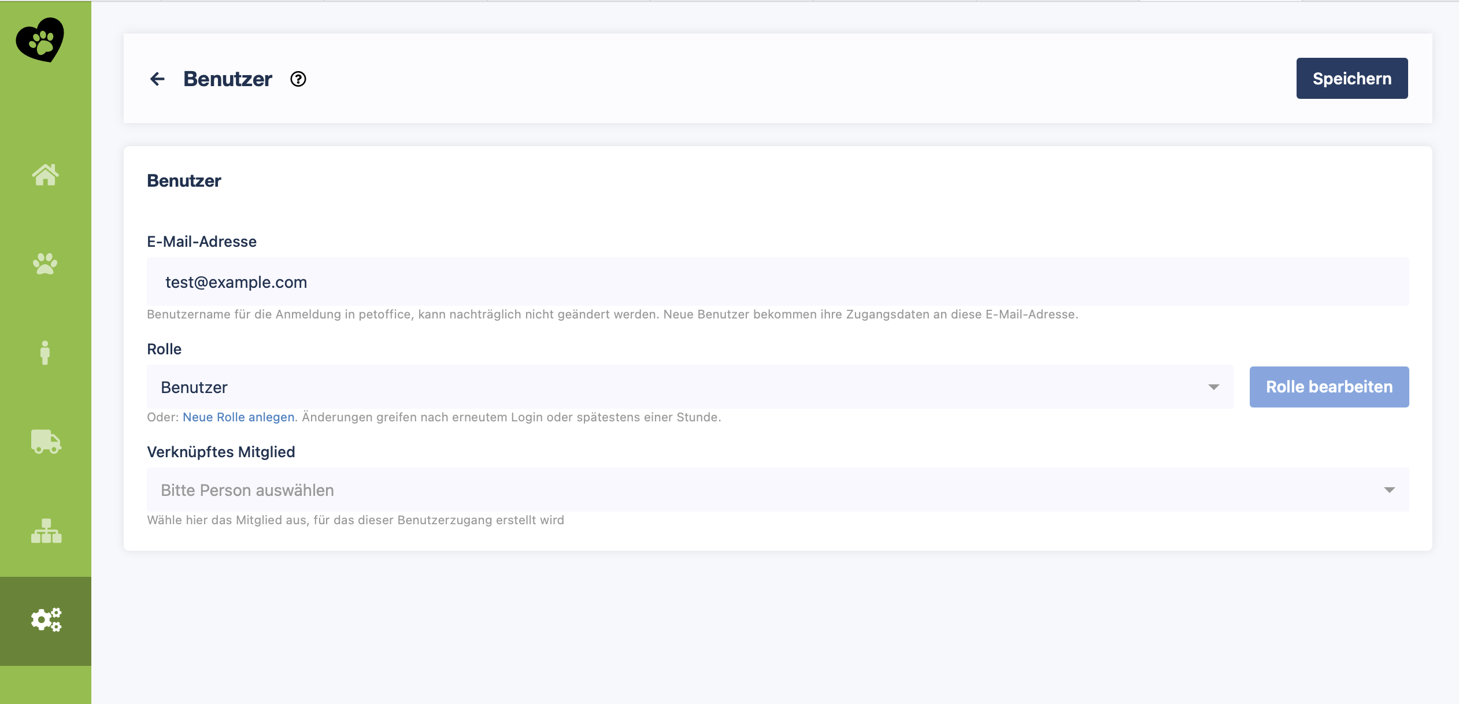Click the Benutzer section heading
This screenshot has height=704, width=1459.
pyautogui.click(x=184, y=180)
